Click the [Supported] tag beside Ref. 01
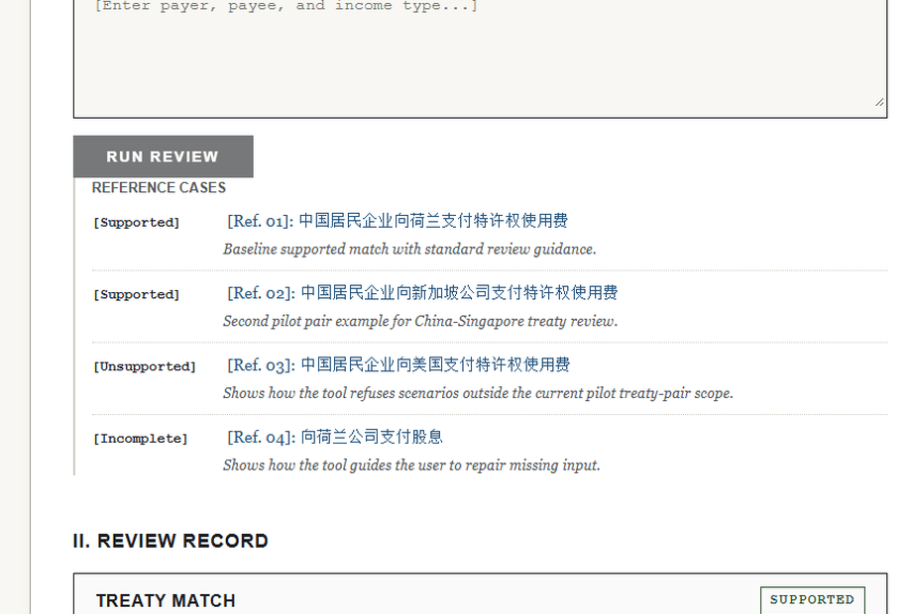This screenshot has height=614, width=912. click(137, 223)
